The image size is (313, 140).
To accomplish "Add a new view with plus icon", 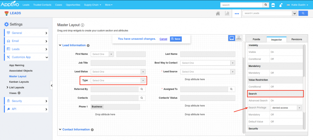I will coord(19,93).
